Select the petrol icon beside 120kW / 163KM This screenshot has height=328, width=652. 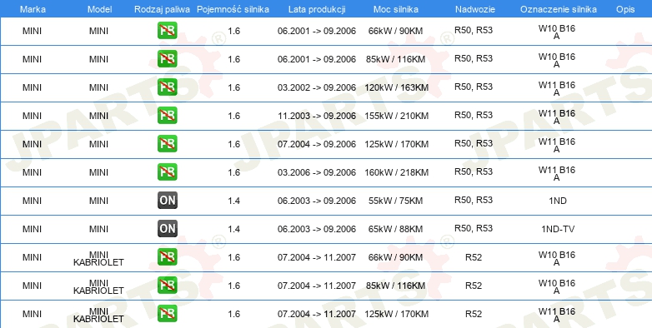coord(167,87)
